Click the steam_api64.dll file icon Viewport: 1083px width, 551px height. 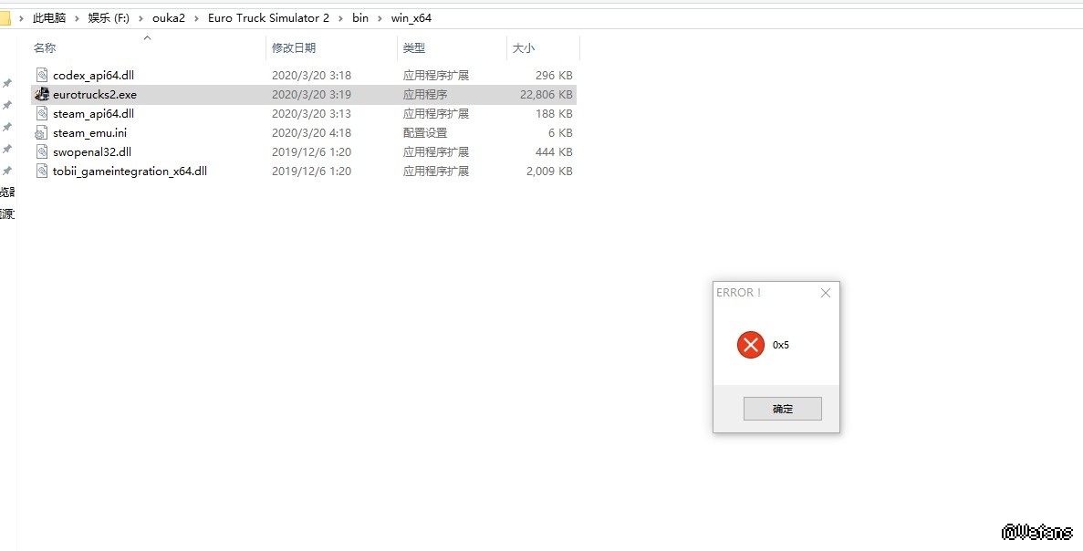coord(41,114)
